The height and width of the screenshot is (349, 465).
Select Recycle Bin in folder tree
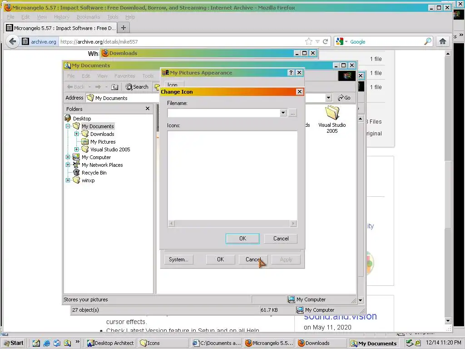94,172
